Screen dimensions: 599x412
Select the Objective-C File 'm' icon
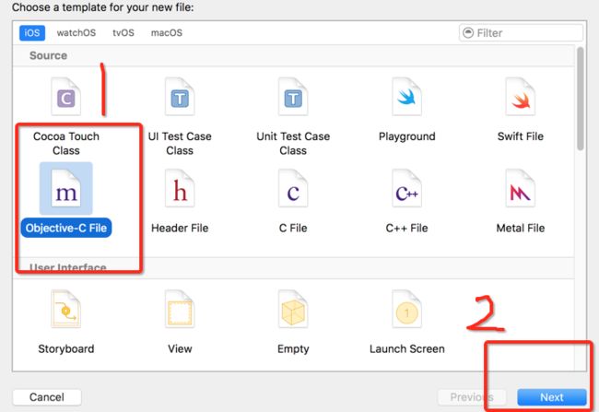65,188
